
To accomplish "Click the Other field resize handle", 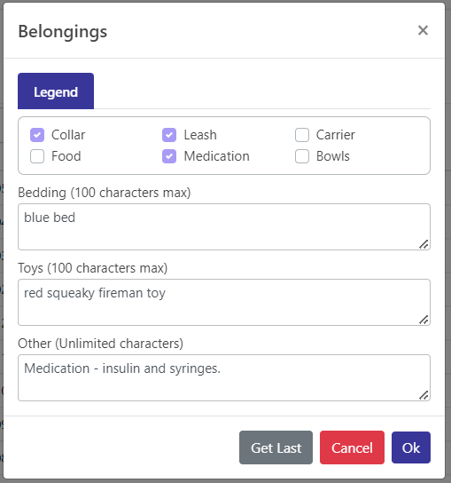I will 424,395.
